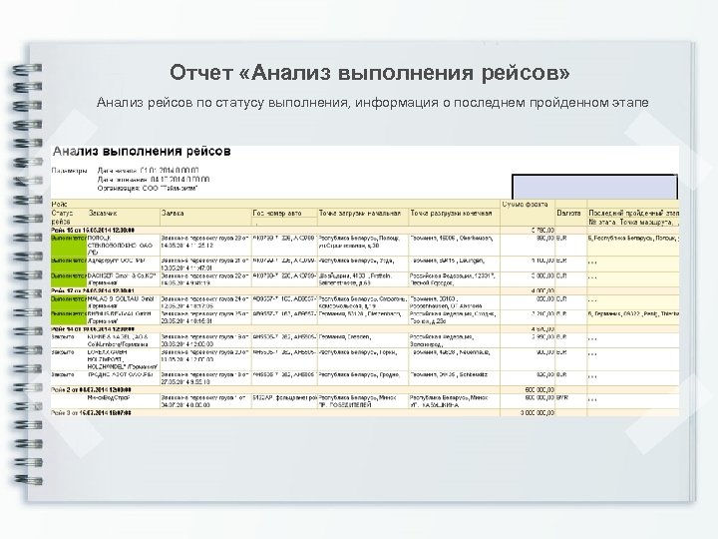Click the "Параметры" label
Image resolution: width=718 pixels, height=539 pixels.
[69, 171]
